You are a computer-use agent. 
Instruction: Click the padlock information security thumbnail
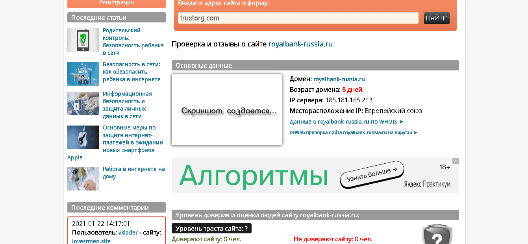83,104
